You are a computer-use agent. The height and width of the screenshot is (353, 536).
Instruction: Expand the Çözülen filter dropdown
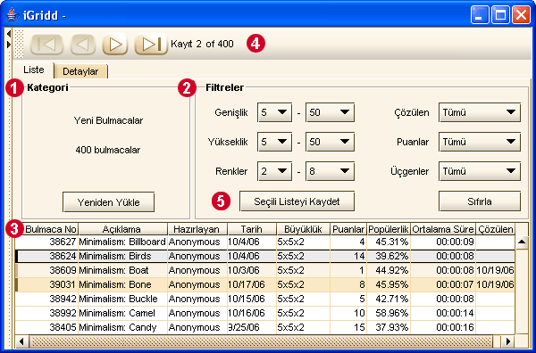point(480,112)
